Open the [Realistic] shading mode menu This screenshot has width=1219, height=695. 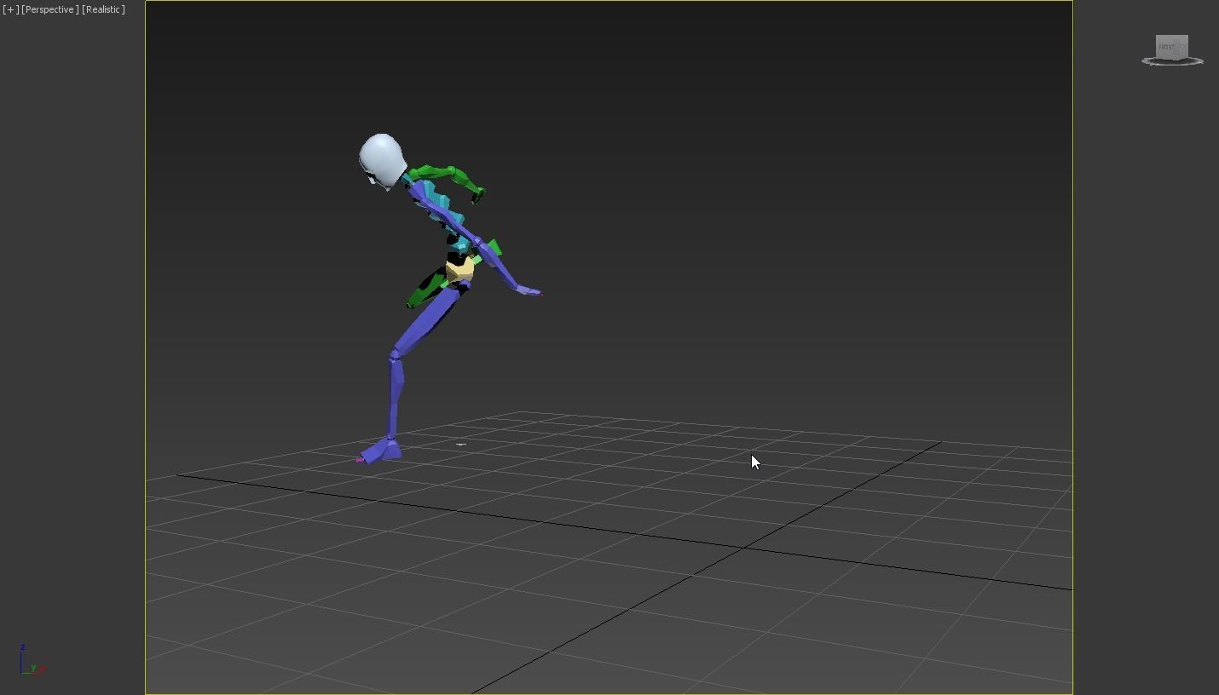click(103, 9)
